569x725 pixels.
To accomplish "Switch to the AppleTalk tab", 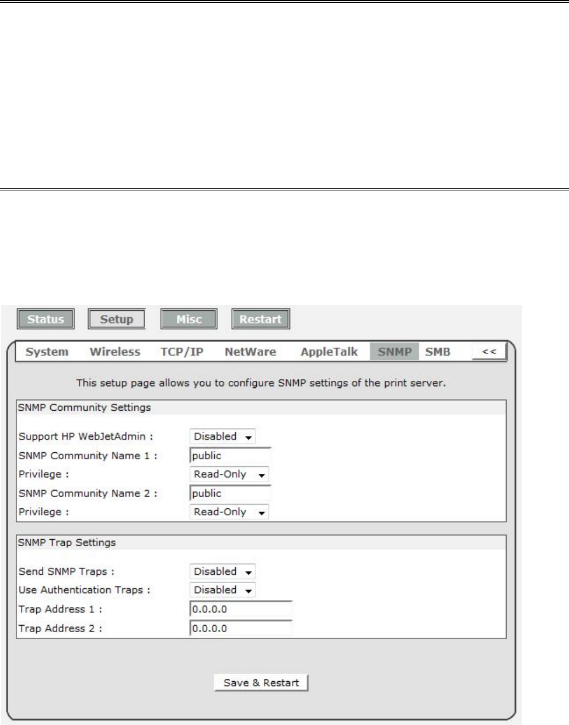I will (x=329, y=352).
